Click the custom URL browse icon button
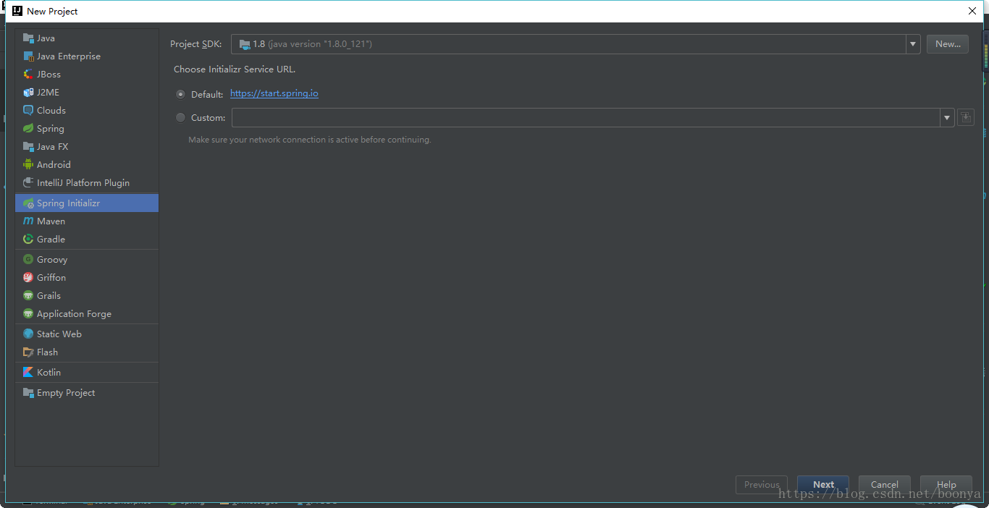The image size is (989, 508). click(965, 117)
